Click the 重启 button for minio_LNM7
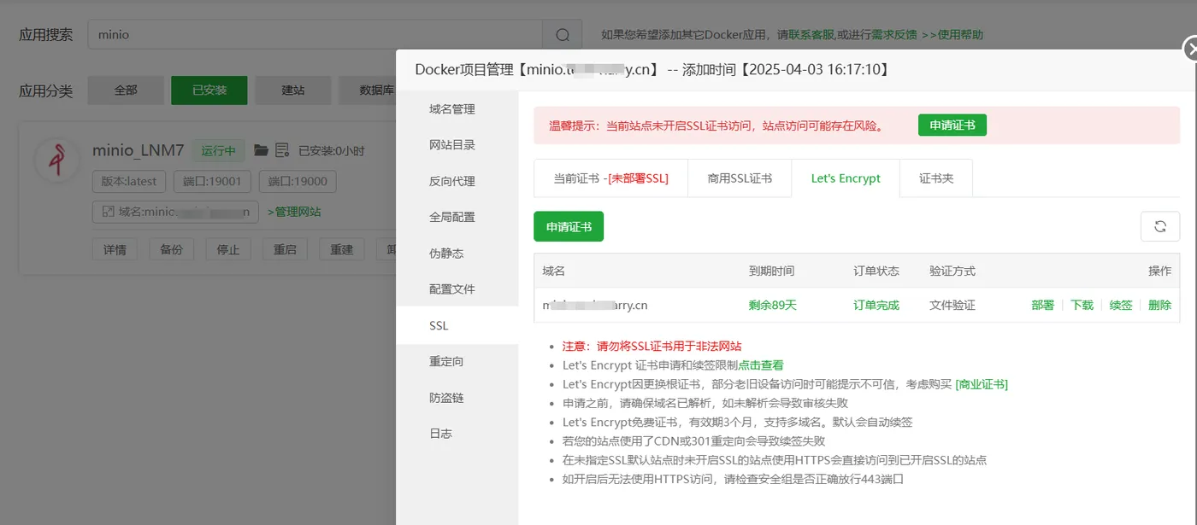 (x=285, y=249)
